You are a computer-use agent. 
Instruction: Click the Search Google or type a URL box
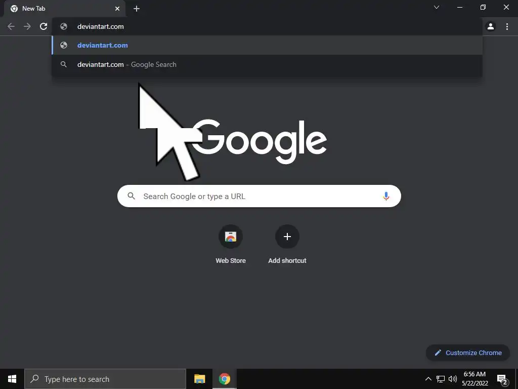coord(259,196)
